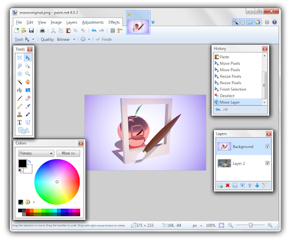The image size is (291, 240).
Task: Open the Primary color dropdown
Action: click(x=36, y=153)
